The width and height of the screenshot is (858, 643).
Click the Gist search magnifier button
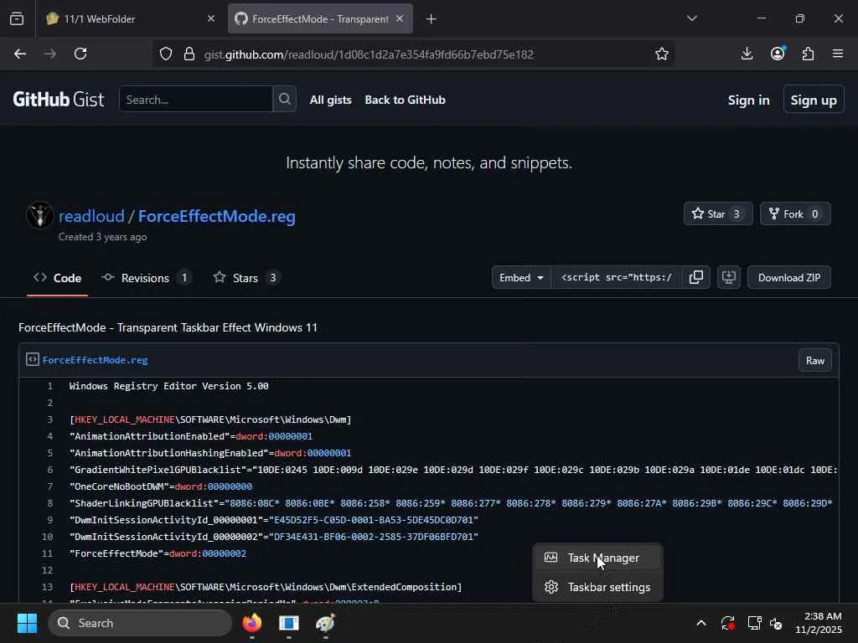pos(285,99)
